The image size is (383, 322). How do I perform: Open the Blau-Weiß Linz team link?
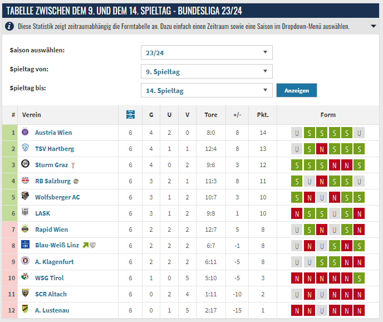(57, 246)
